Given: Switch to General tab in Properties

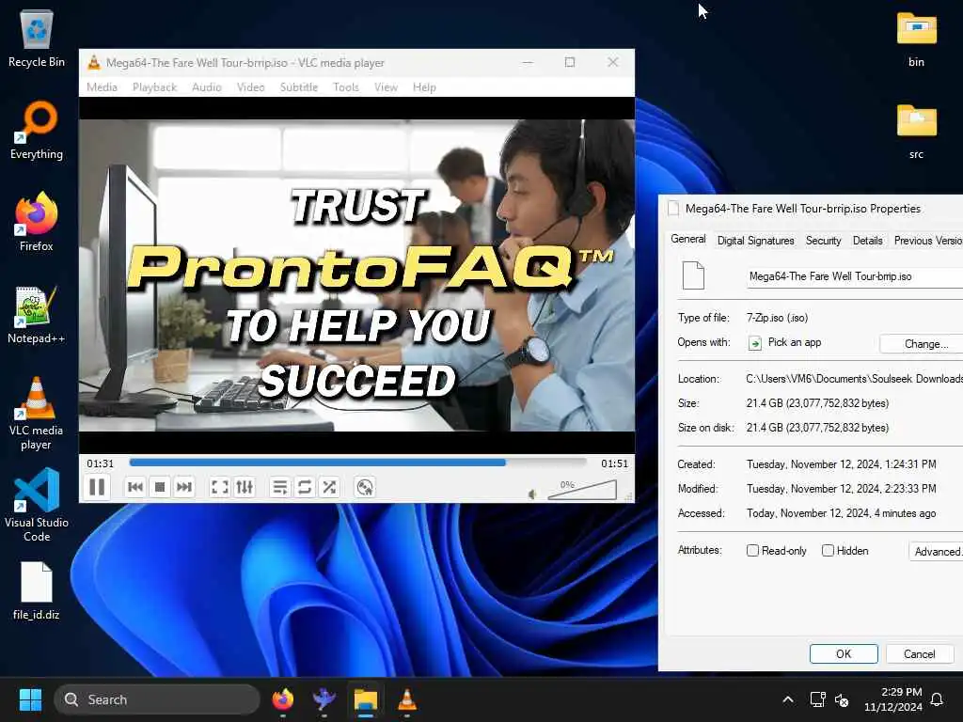Looking at the screenshot, I should 687,239.
